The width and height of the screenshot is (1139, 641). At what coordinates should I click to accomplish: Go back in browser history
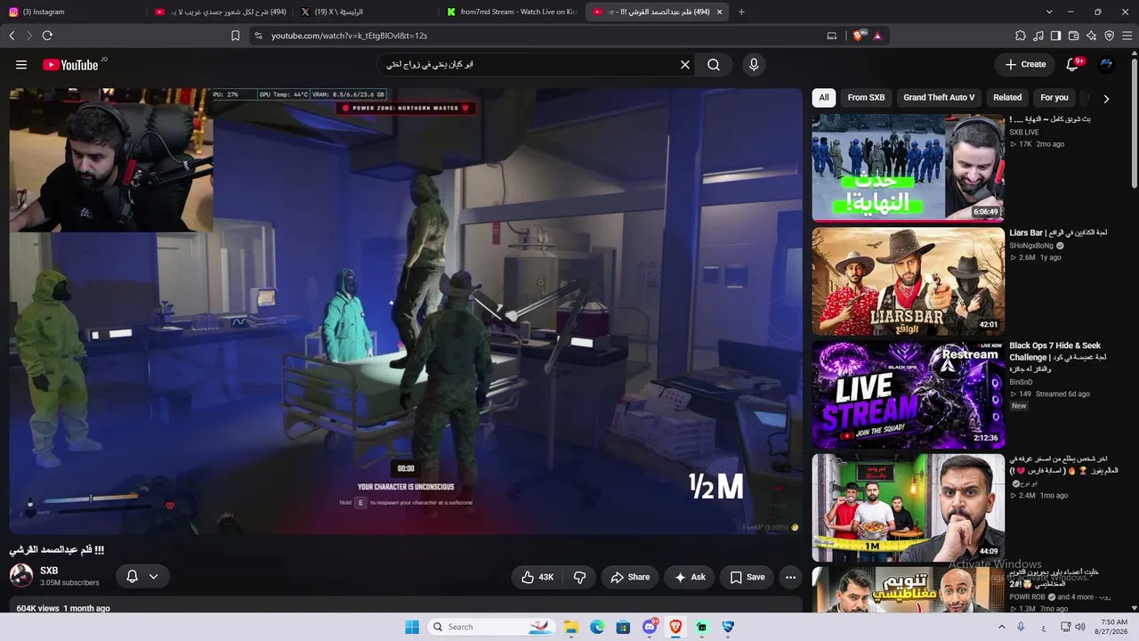pos(12,36)
